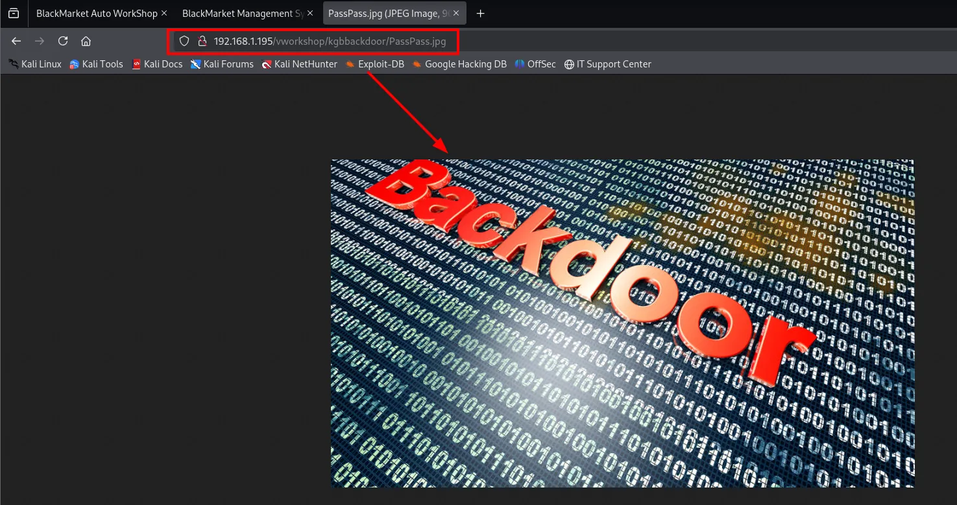
Task: Open the Kali Tools bookmark
Action: tap(96, 64)
